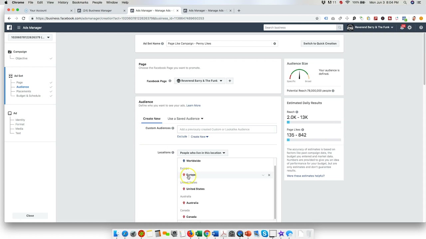
Task: Go to Objective in sidebar
Action: (21, 58)
